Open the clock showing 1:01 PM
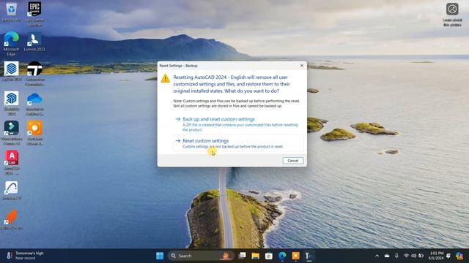This screenshot has height=263, width=469. 436,256
